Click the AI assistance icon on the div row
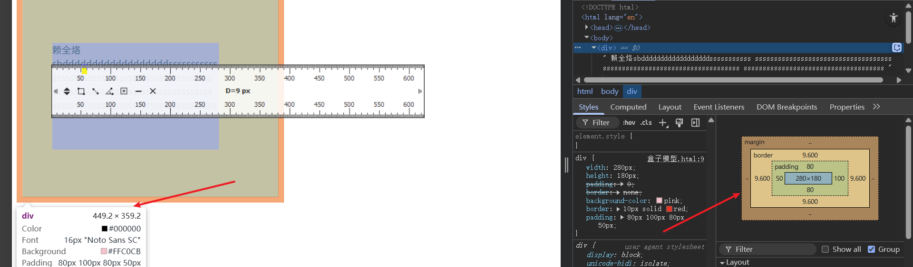This screenshot has width=913, height=267. 897,47
